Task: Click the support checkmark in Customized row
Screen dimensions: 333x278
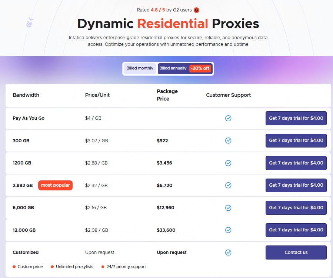Action: click(228, 252)
